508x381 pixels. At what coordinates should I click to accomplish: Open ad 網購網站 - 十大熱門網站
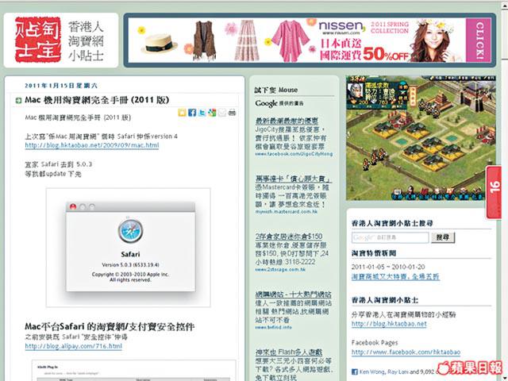(x=293, y=294)
